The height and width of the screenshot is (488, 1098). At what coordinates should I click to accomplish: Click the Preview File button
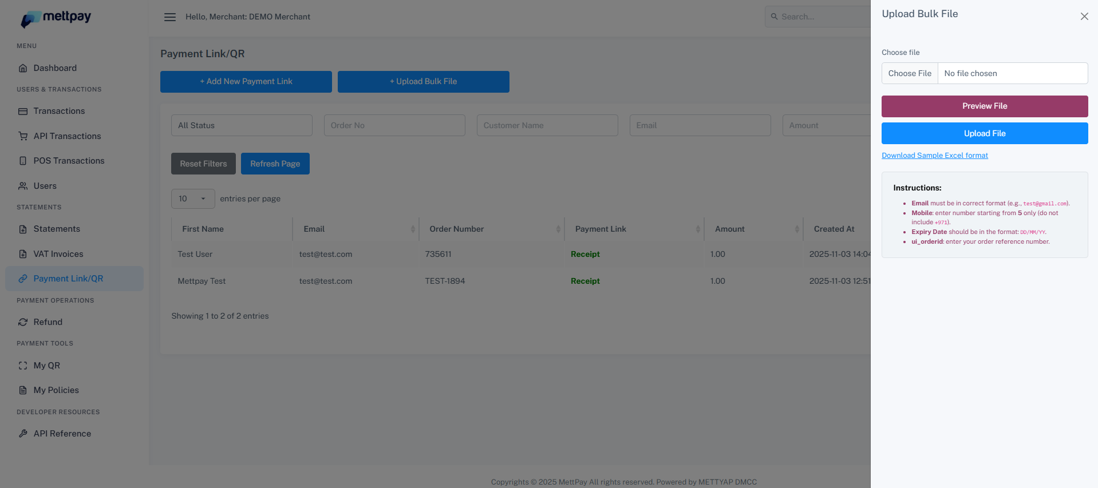click(985, 106)
